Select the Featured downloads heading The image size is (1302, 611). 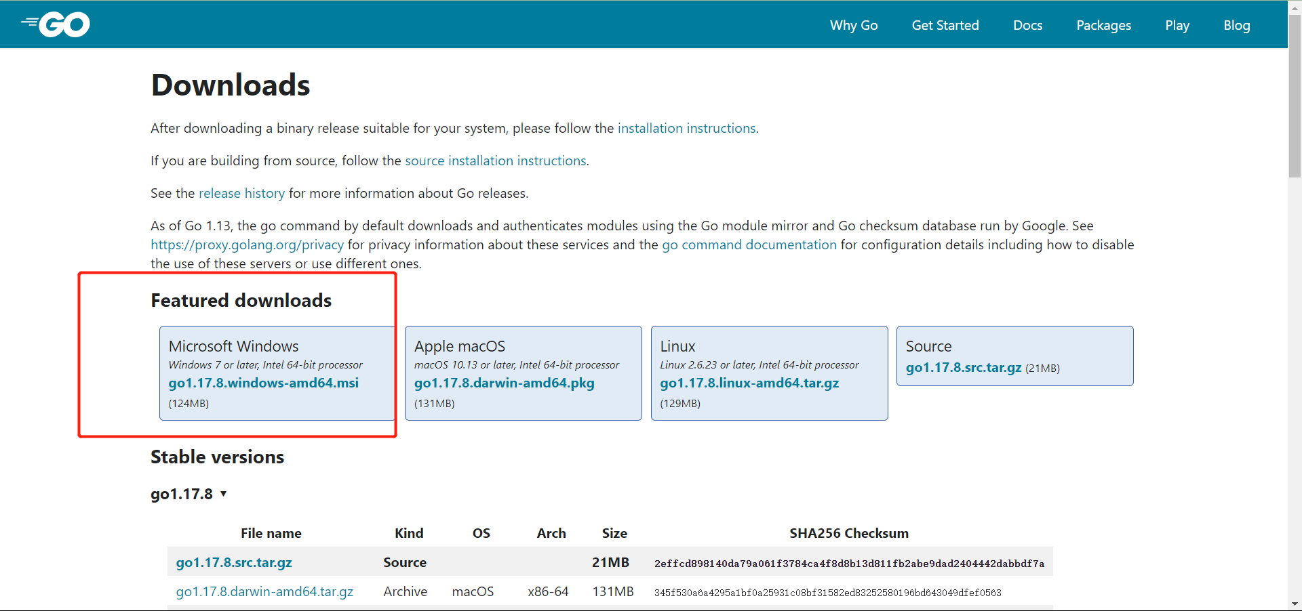(241, 300)
